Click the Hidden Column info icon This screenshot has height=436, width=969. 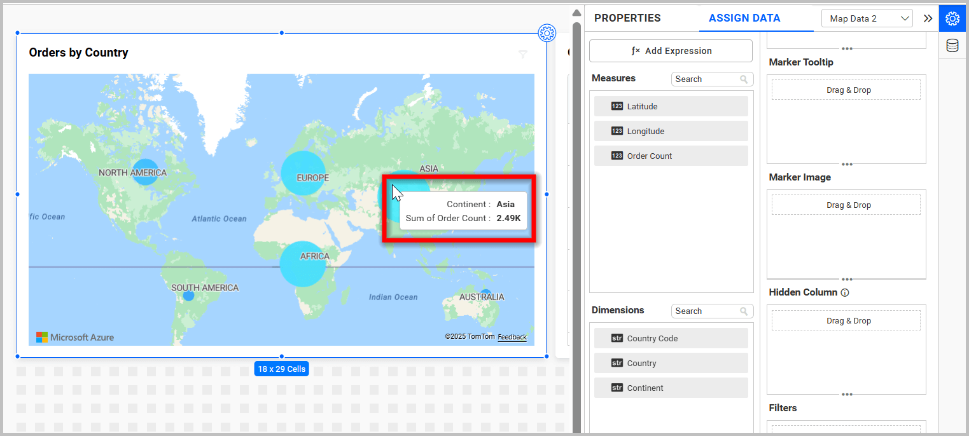845,293
